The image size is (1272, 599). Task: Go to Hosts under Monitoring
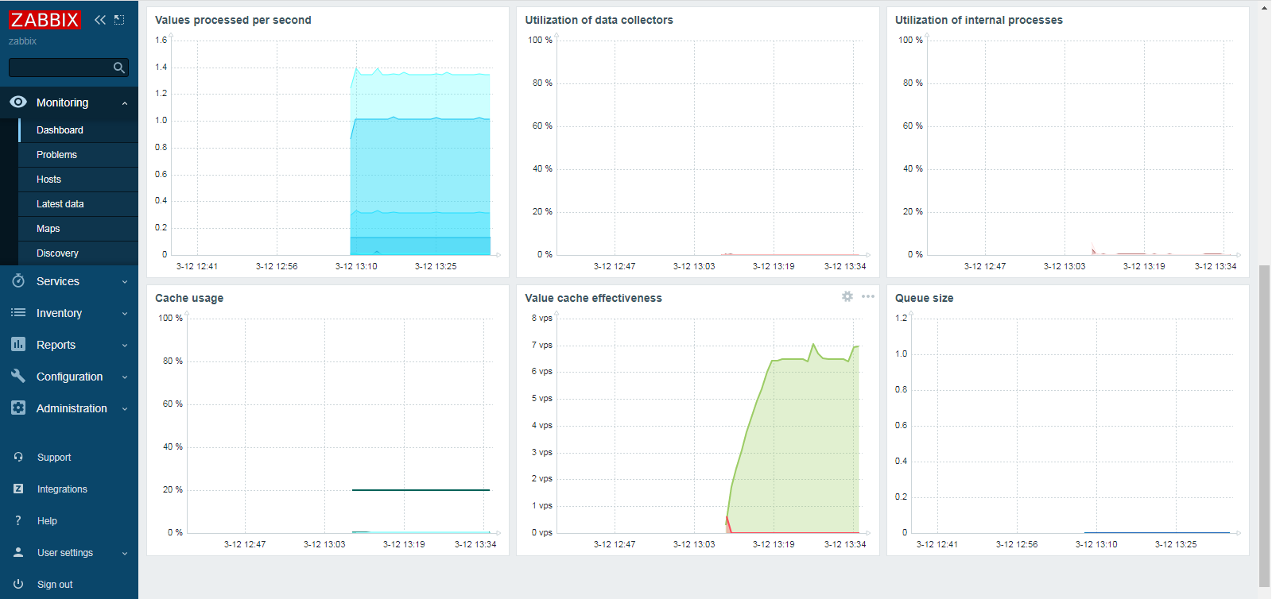[x=48, y=180]
